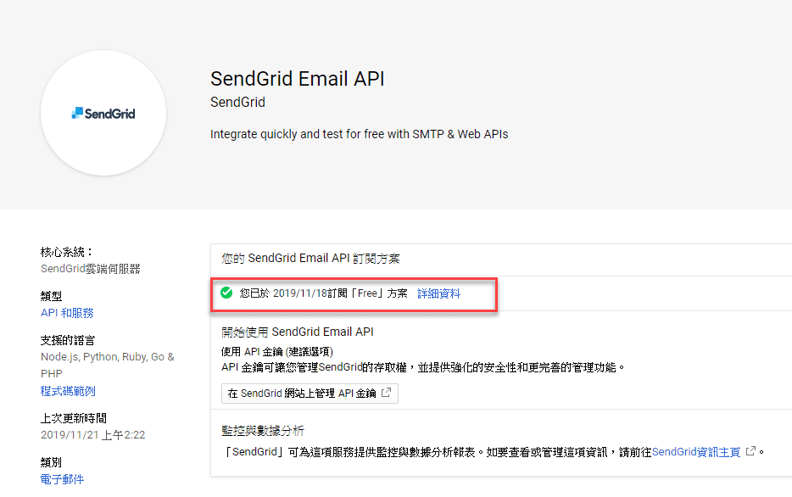Click the SendGrid vendor name under the title
The width and height of the screenshot is (792, 497).
tap(237, 102)
